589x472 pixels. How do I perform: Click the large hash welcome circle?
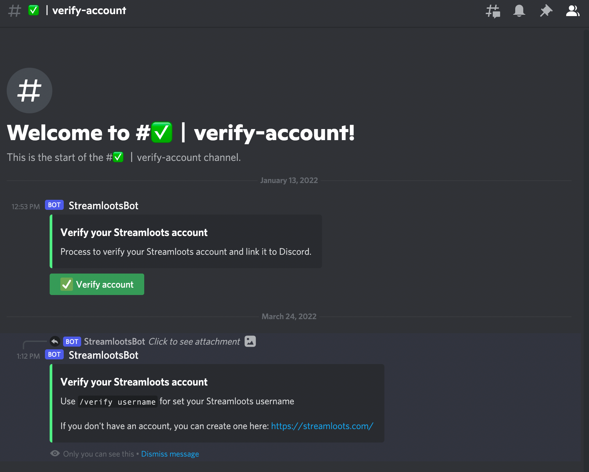[30, 91]
